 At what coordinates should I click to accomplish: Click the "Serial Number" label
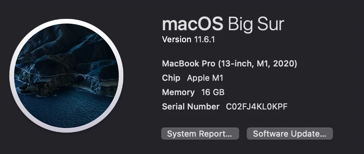click(x=191, y=106)
